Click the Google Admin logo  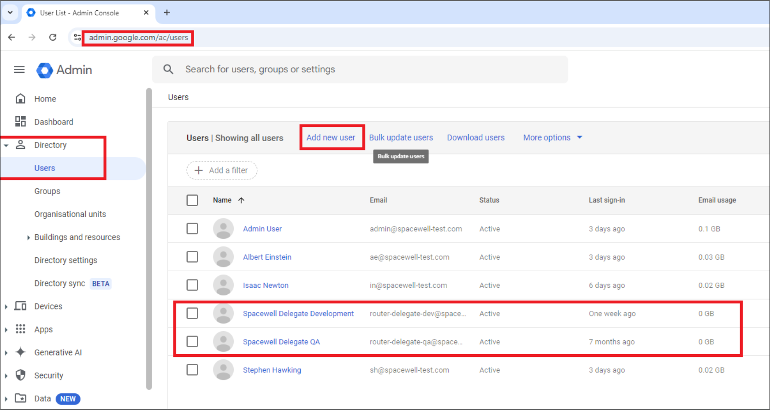64,70
